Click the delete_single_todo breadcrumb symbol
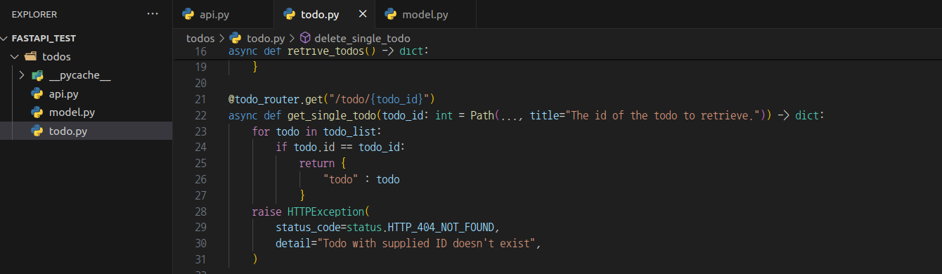Viewport: 942px width, 274px height. [362, 38]
